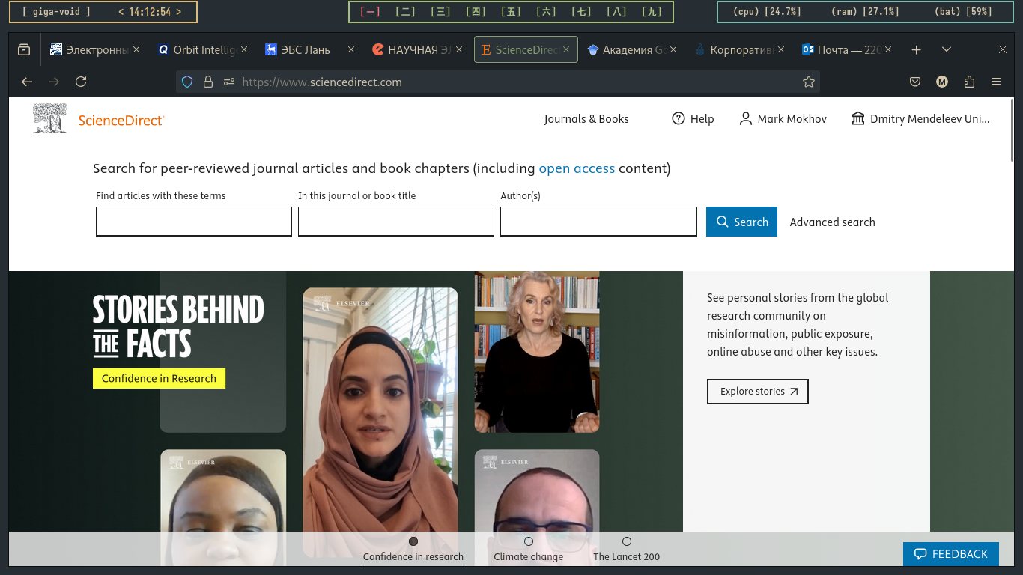This screenshot has height=575, width=1023.
Task: Close the Orbit Intelligence tab
Action: coord(243,50)
